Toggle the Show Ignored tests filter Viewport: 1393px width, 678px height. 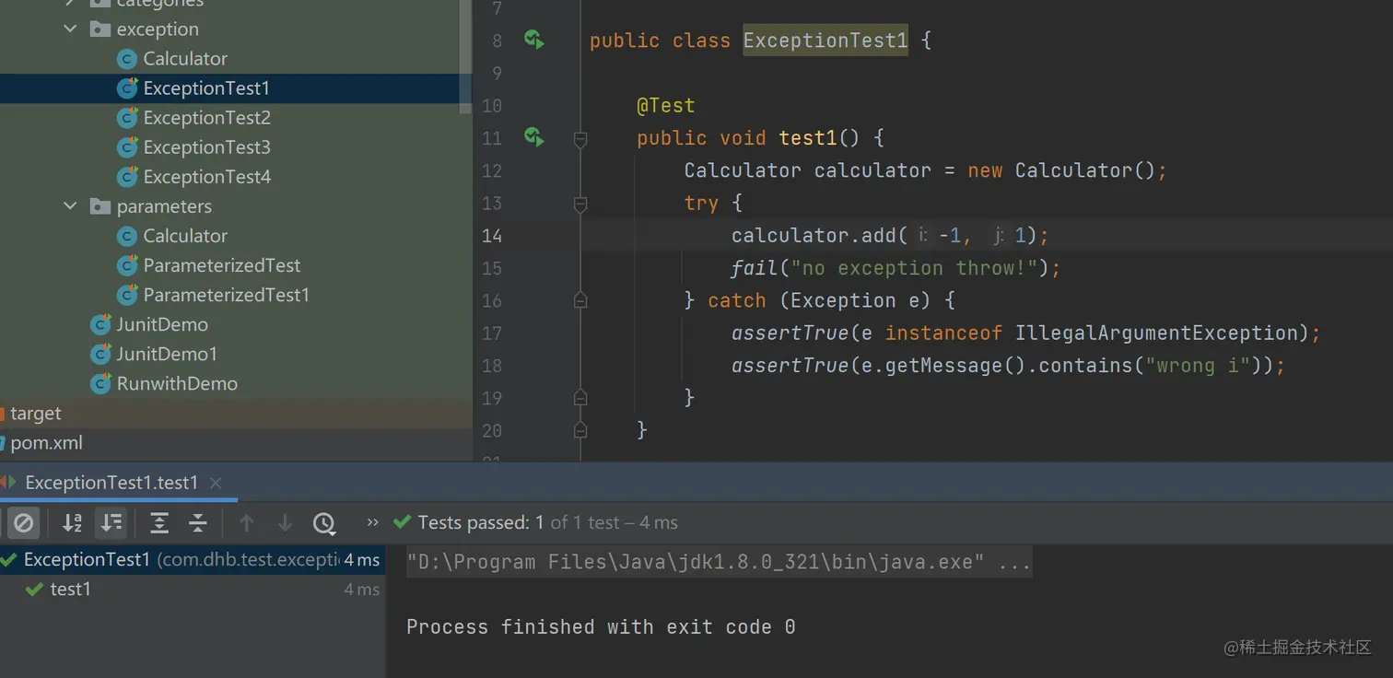[x=24, y=523]
